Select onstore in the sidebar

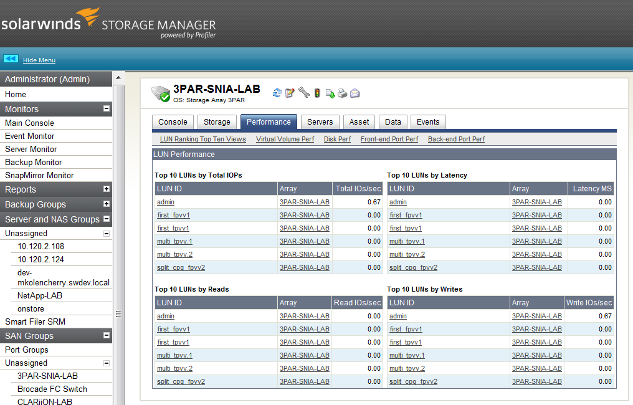31,308
